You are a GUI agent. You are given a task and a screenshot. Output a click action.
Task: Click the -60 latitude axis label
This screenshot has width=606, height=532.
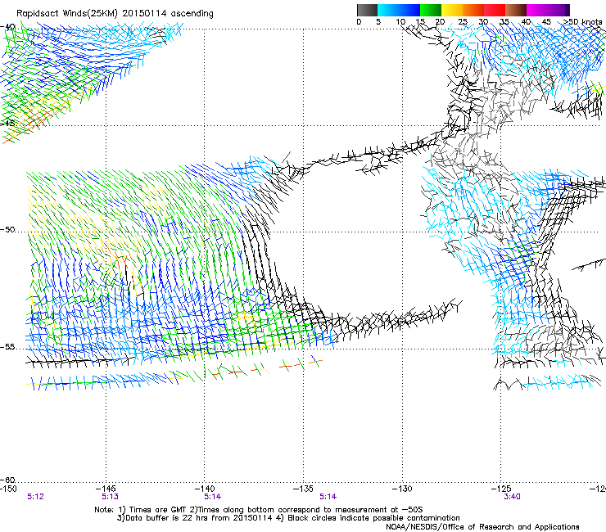coord(7,480)
